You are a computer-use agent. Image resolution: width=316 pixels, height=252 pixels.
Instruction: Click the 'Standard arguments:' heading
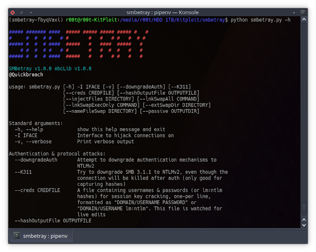(36, 123)
